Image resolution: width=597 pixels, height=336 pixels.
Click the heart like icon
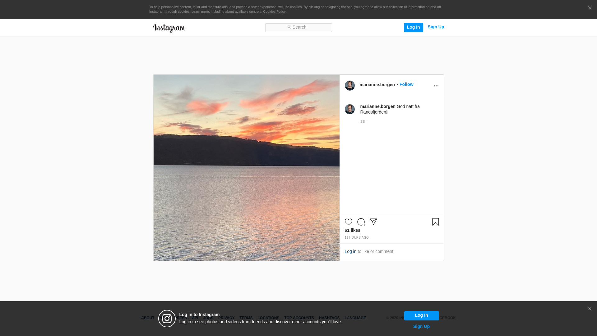point(348,222)
